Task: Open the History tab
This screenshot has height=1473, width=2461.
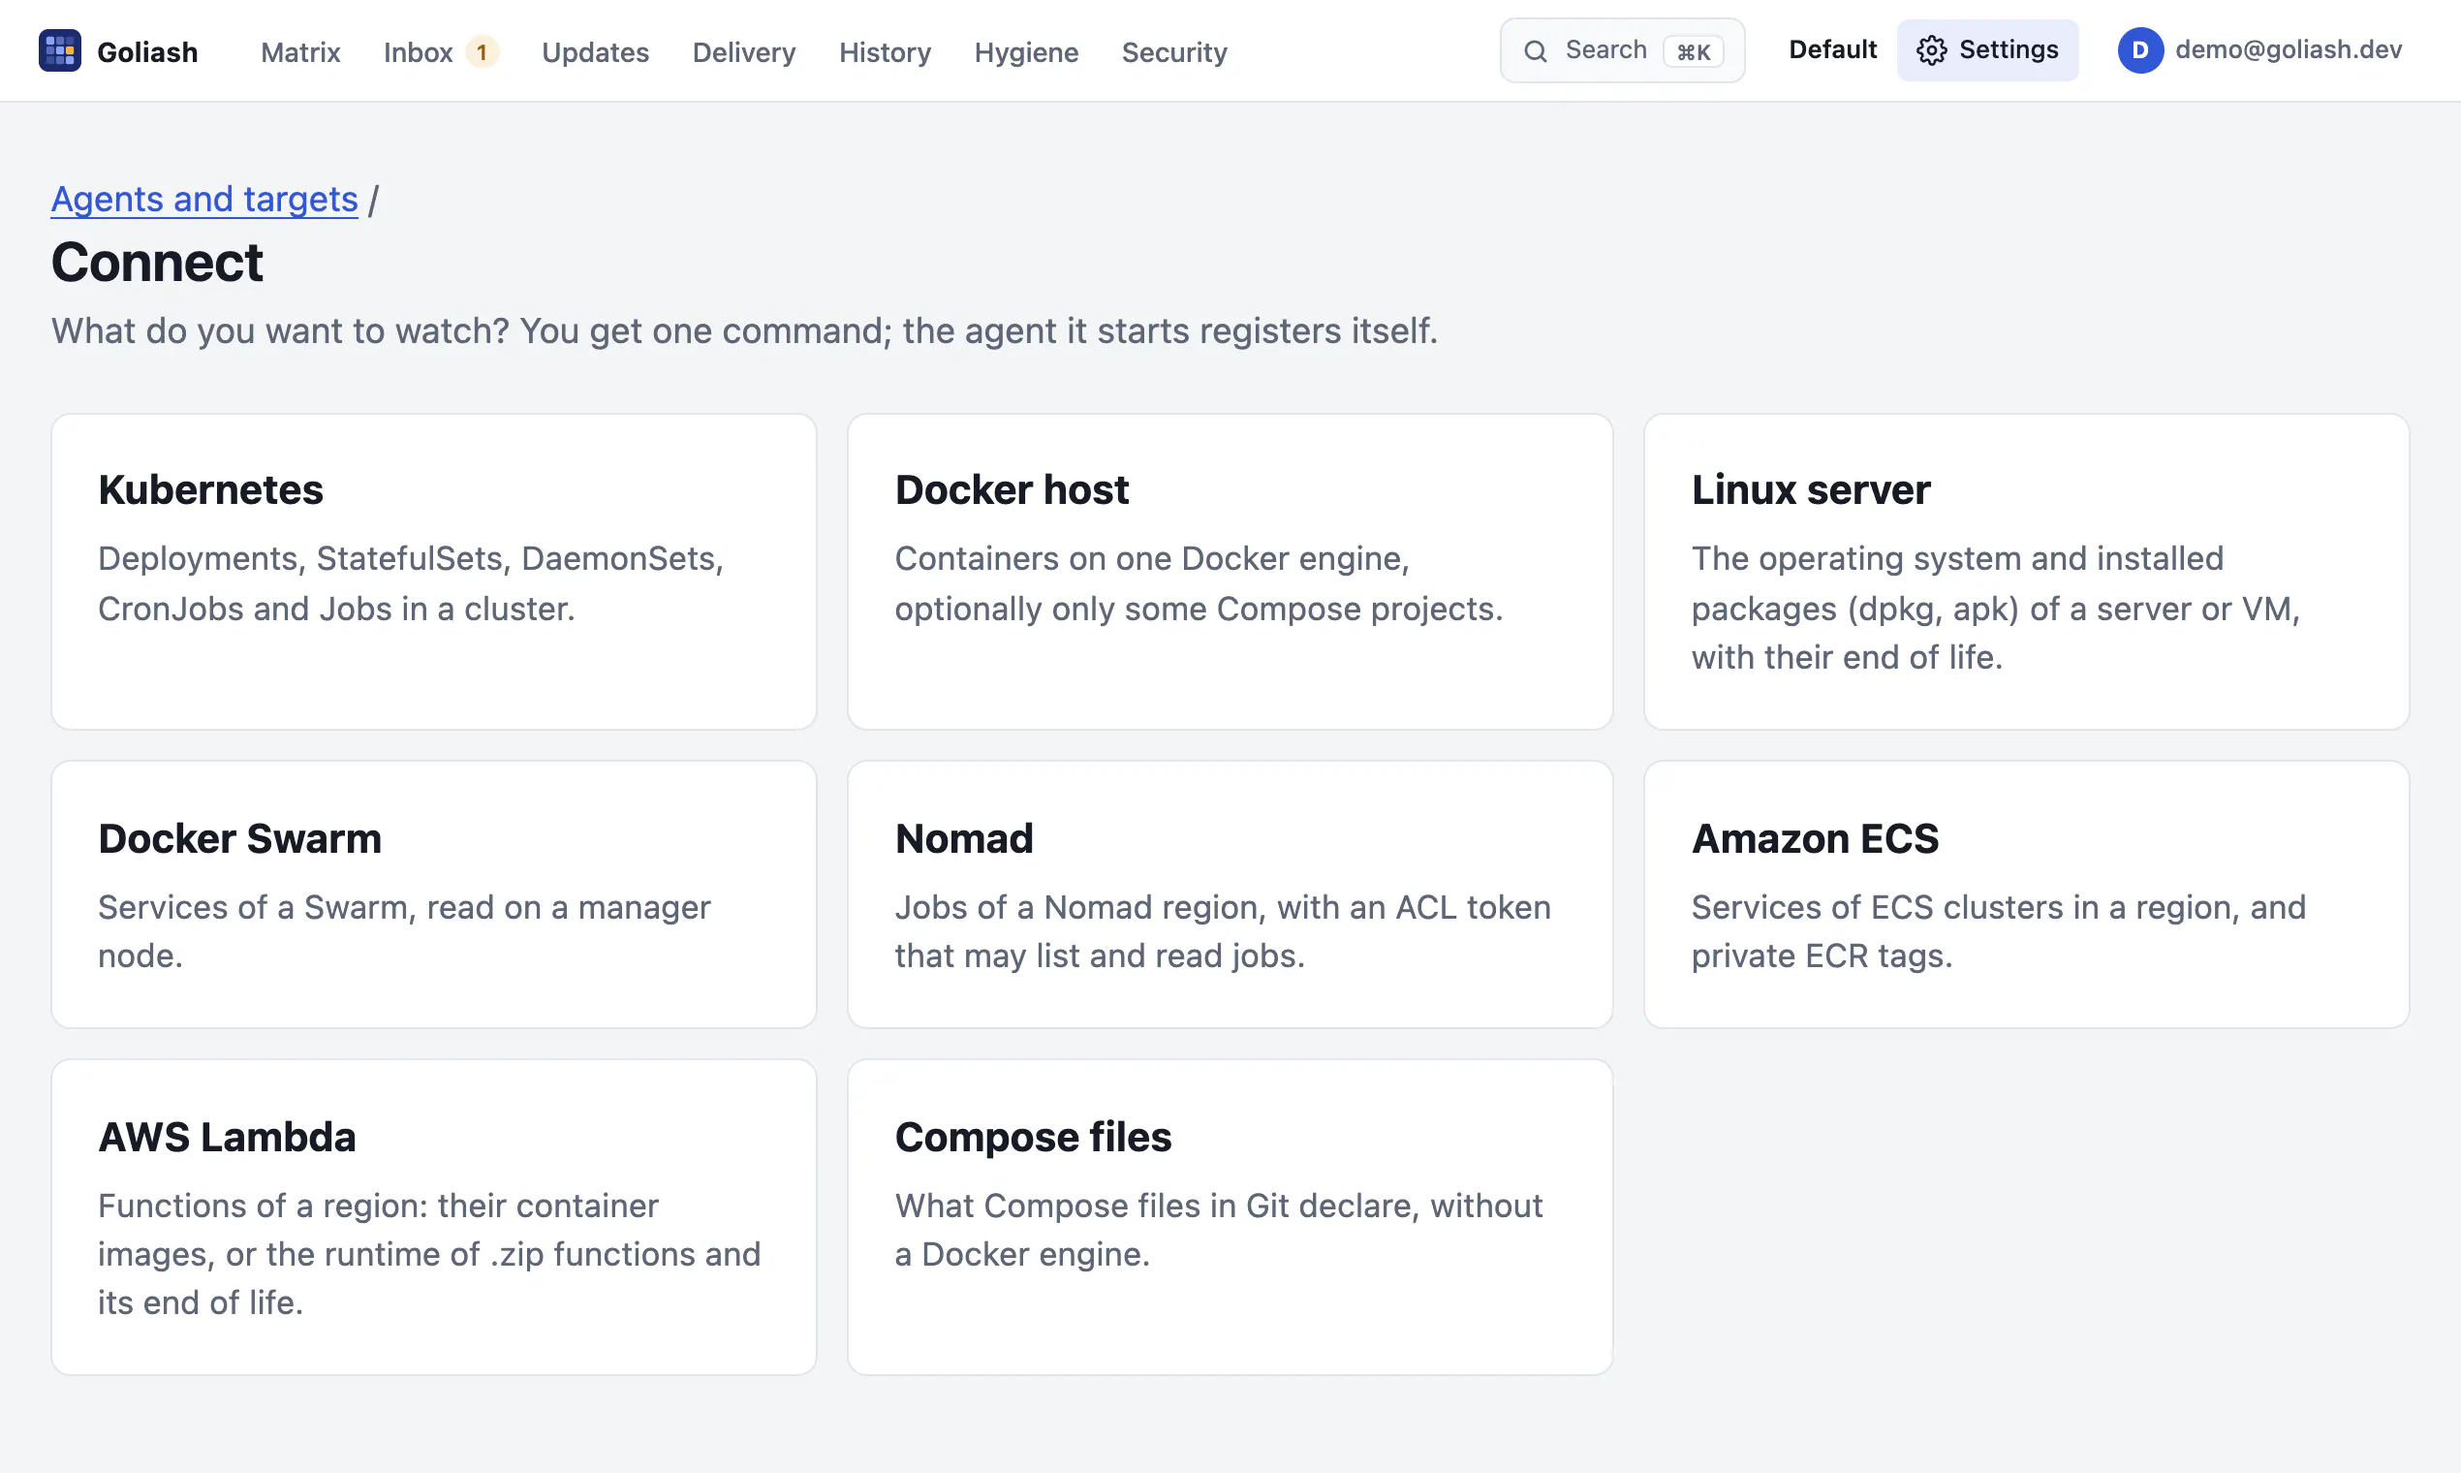Action: [x=886, y=51]
